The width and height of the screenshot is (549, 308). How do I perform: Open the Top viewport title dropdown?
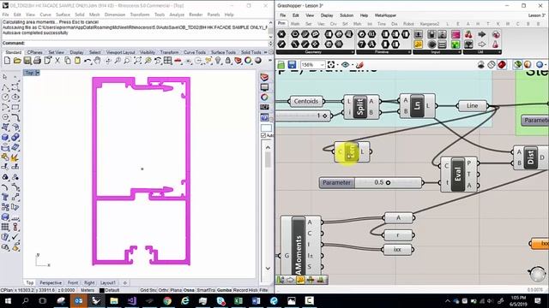pyautogui.click(x=38, y=73)
